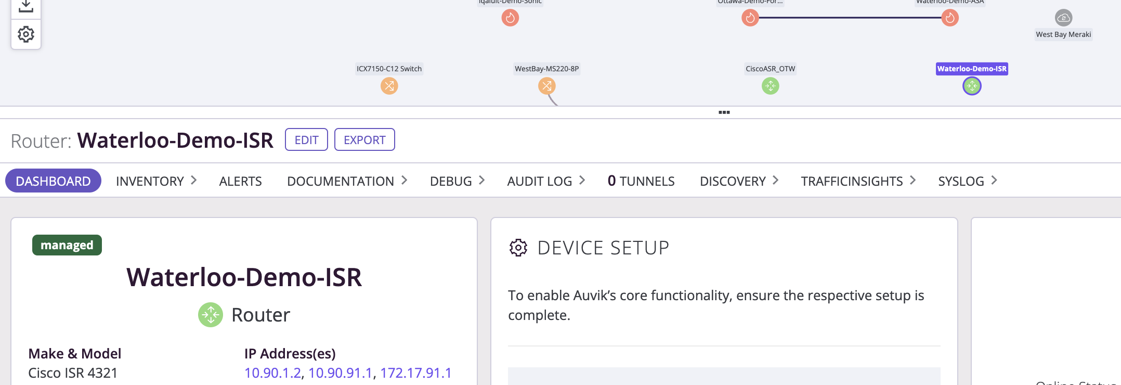Image resolution: width=1121 pixels, height=385 pixels.
Task: Open the map settings gear icon
Action: 25,34
